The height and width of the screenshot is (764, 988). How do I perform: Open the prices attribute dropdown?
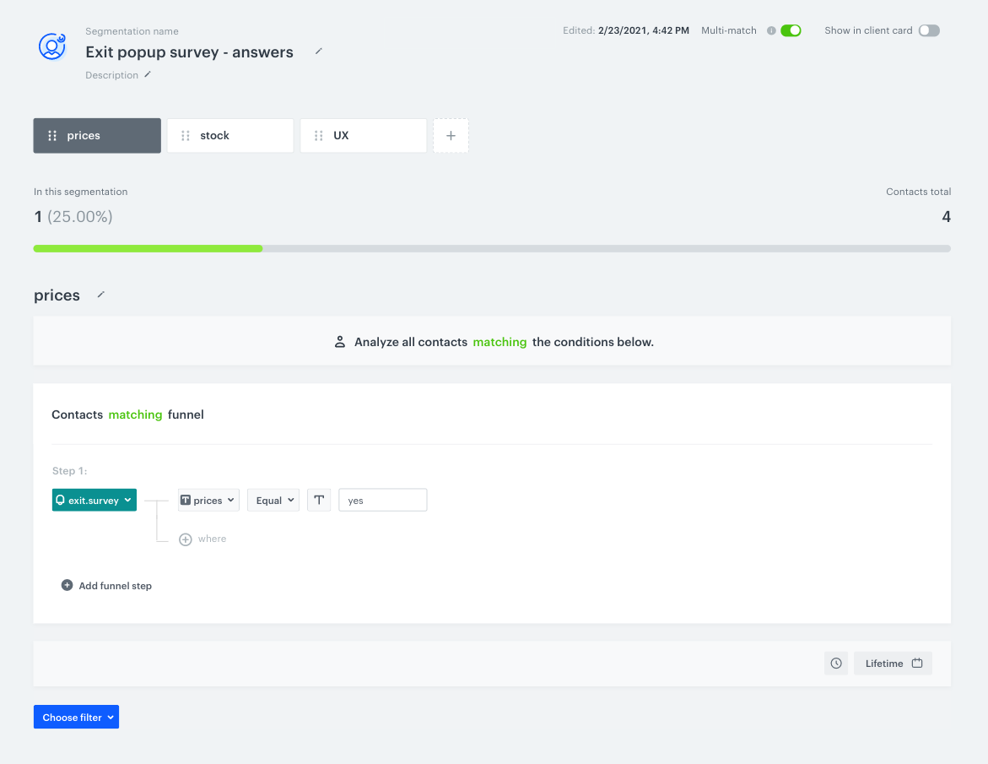(x=208, y=500)
